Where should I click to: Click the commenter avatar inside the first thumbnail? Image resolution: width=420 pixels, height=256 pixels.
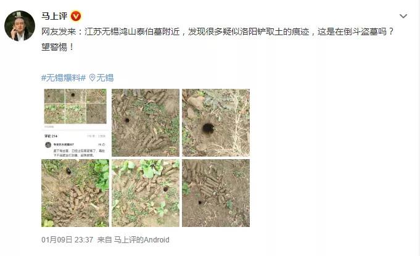(48, 145)
